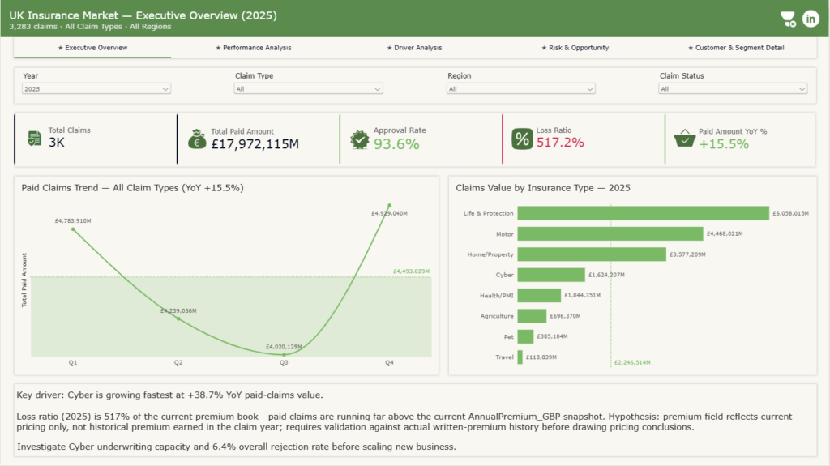Select the Customer & Segment Detail tab
This screenshot has height=466, width=830.
(736, 48)
